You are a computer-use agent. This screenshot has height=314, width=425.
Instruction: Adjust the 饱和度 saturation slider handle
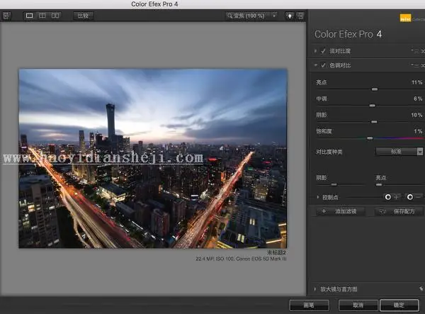tap(370, 138)
